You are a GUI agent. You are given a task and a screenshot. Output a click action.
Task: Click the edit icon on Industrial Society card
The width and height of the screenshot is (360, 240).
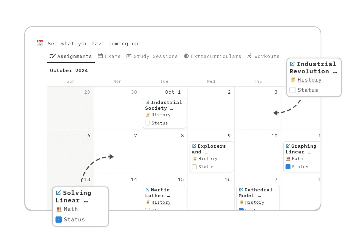(147, 102)
